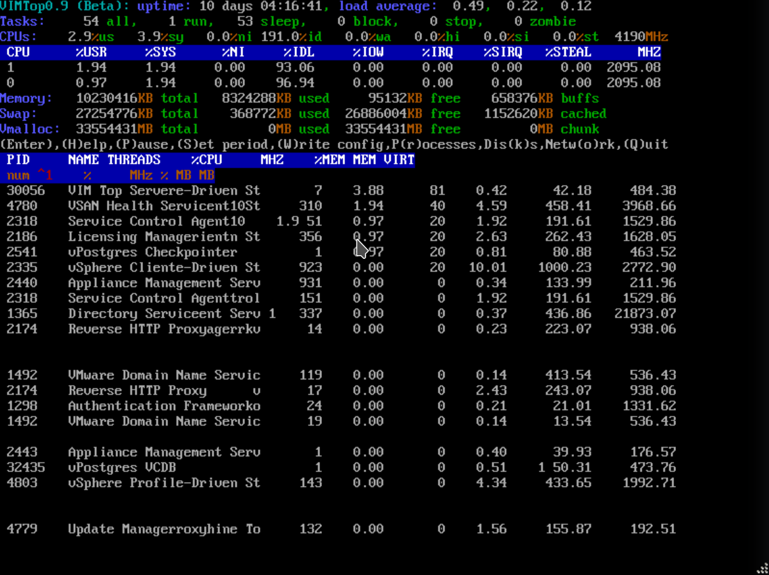Image resolution: width=769 pixels, height=575 pixels.
Task: Click the Tasks: label
Action: [22, 22]
